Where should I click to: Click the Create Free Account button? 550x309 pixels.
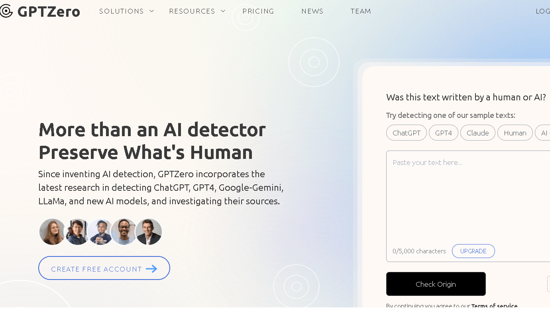(x=104, y=268)
